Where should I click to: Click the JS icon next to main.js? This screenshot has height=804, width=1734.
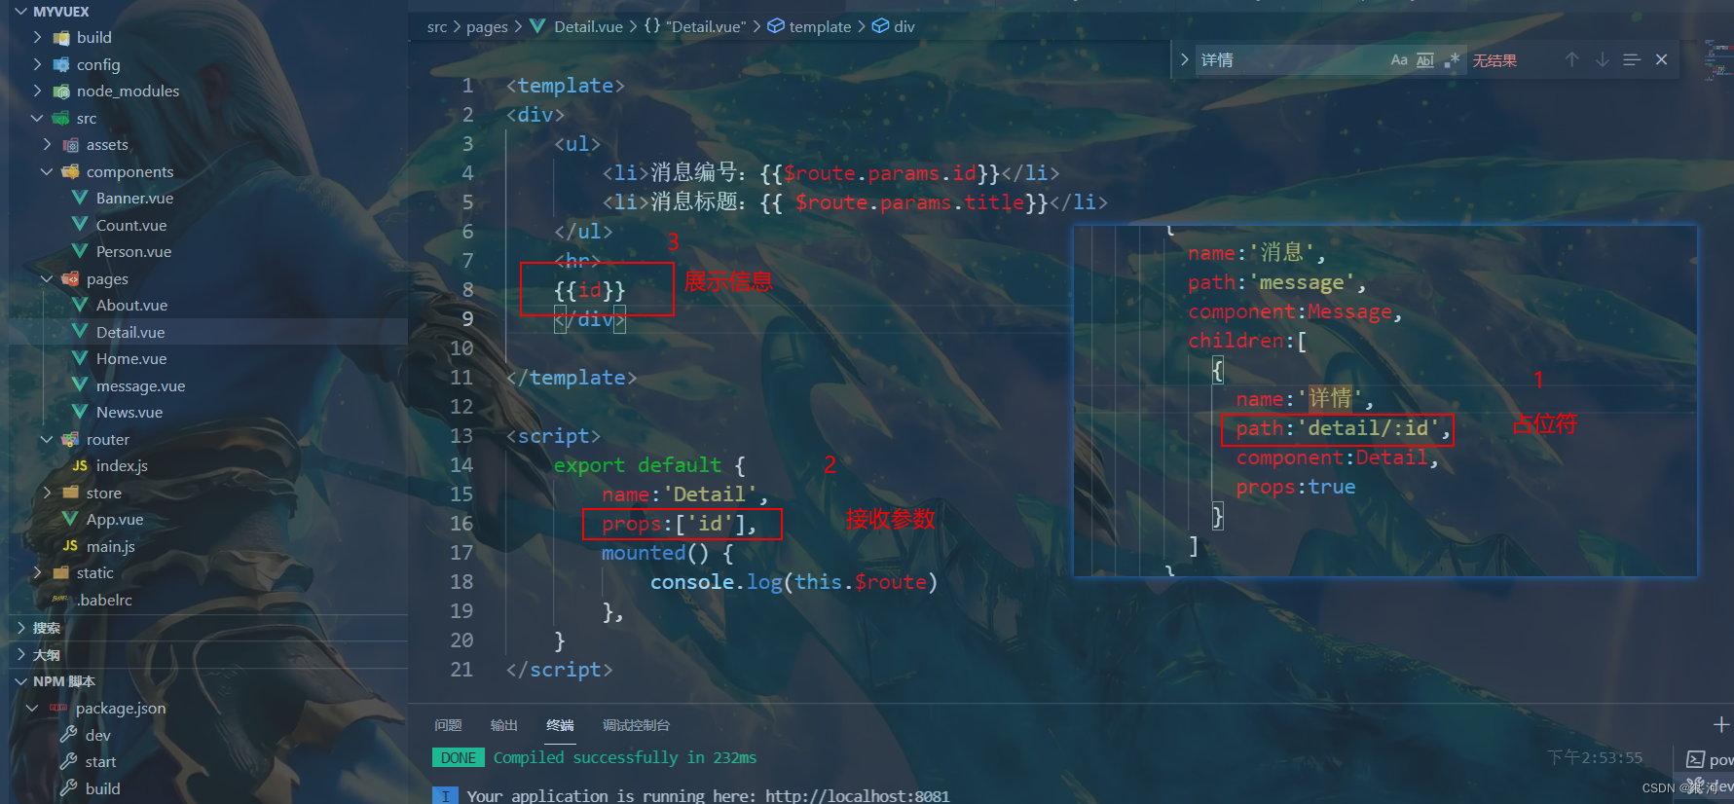click(x=70, y=546)
